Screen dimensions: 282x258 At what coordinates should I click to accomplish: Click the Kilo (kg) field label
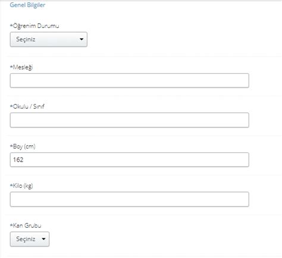21,186
